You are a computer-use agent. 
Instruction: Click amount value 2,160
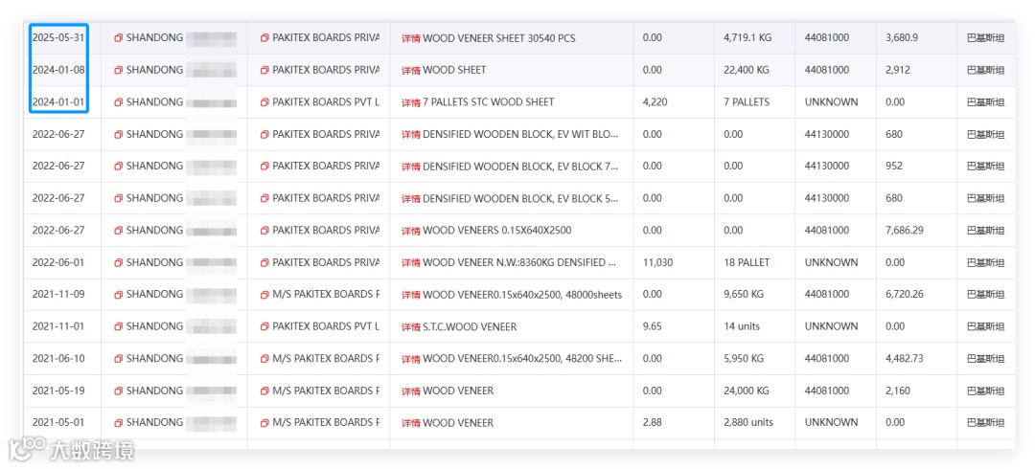click(897, 391)
